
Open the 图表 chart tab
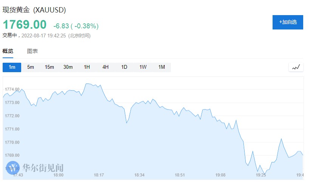tap(33, 51)
